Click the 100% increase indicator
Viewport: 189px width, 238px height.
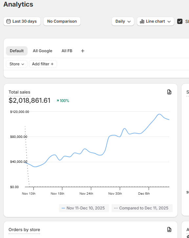(x=63, y=101)
